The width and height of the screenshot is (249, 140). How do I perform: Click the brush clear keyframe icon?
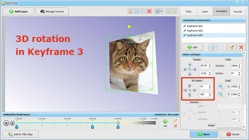(232, 47)
